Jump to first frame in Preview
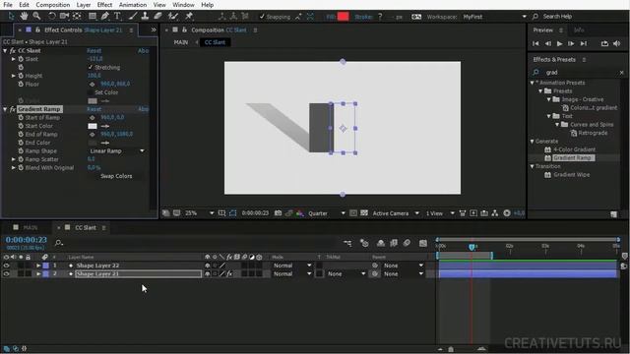 pos(535,43)
